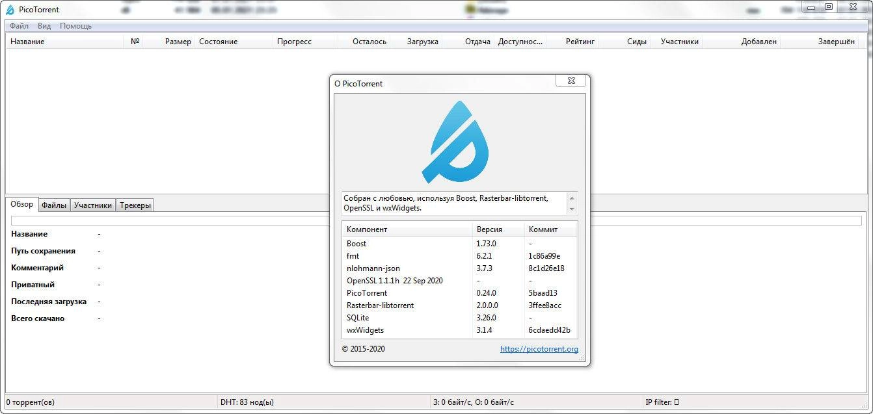Screen dimensions: 873x414
Task: Click the © 2015-2020 copyright text
Action: (x=364, y=349)
